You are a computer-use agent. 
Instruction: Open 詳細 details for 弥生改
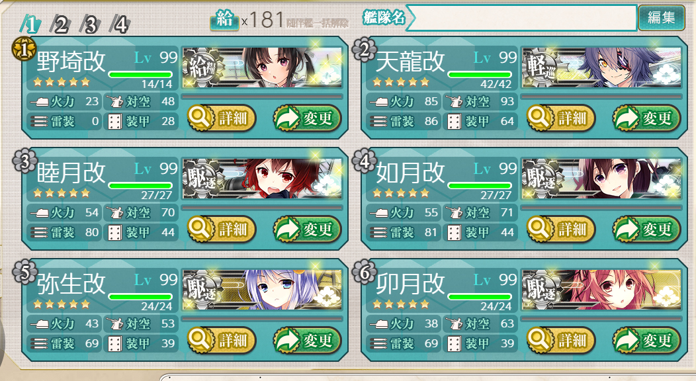click(222, 340)
